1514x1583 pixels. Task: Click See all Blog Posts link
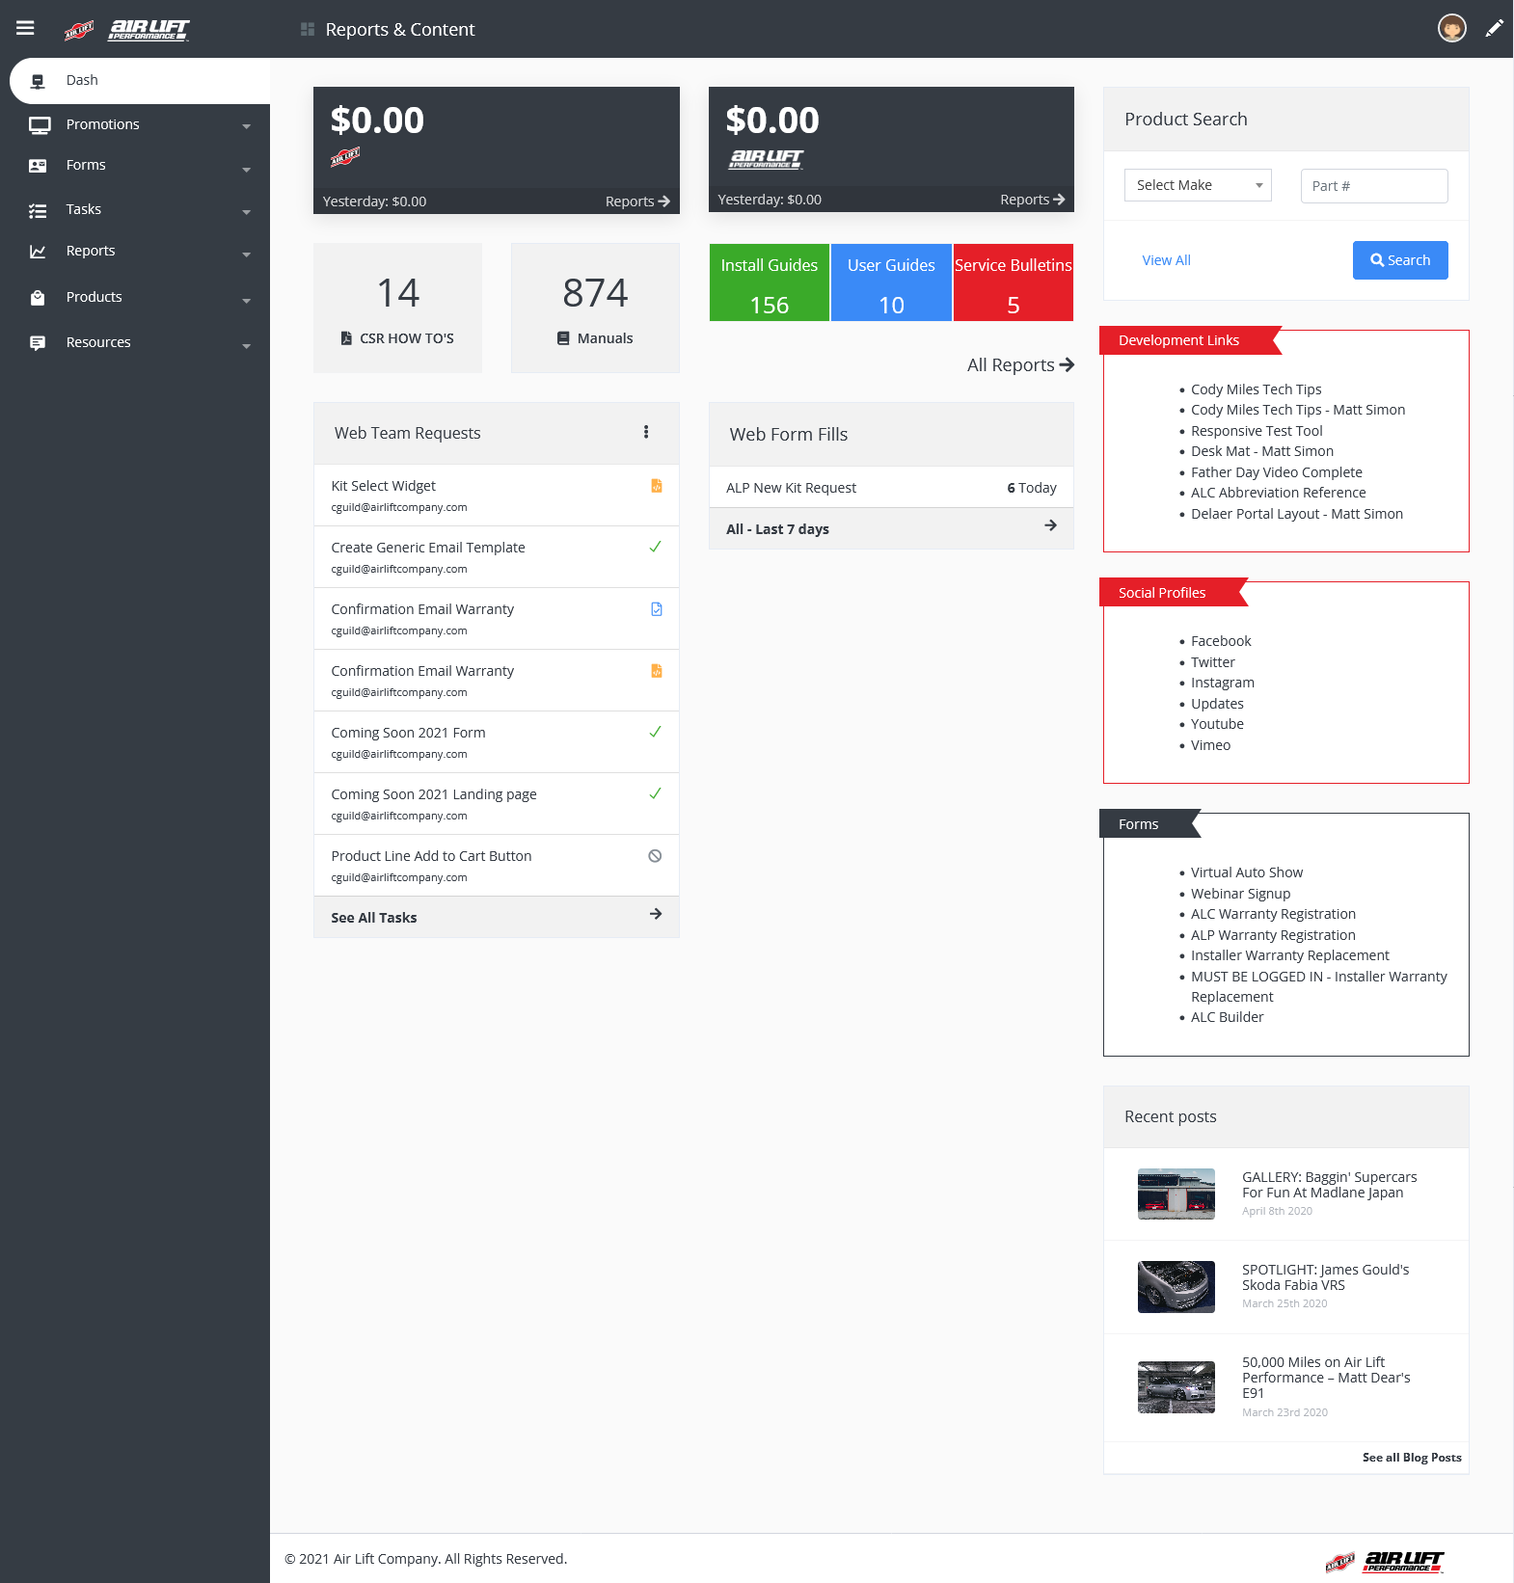coord(1412,1458)
